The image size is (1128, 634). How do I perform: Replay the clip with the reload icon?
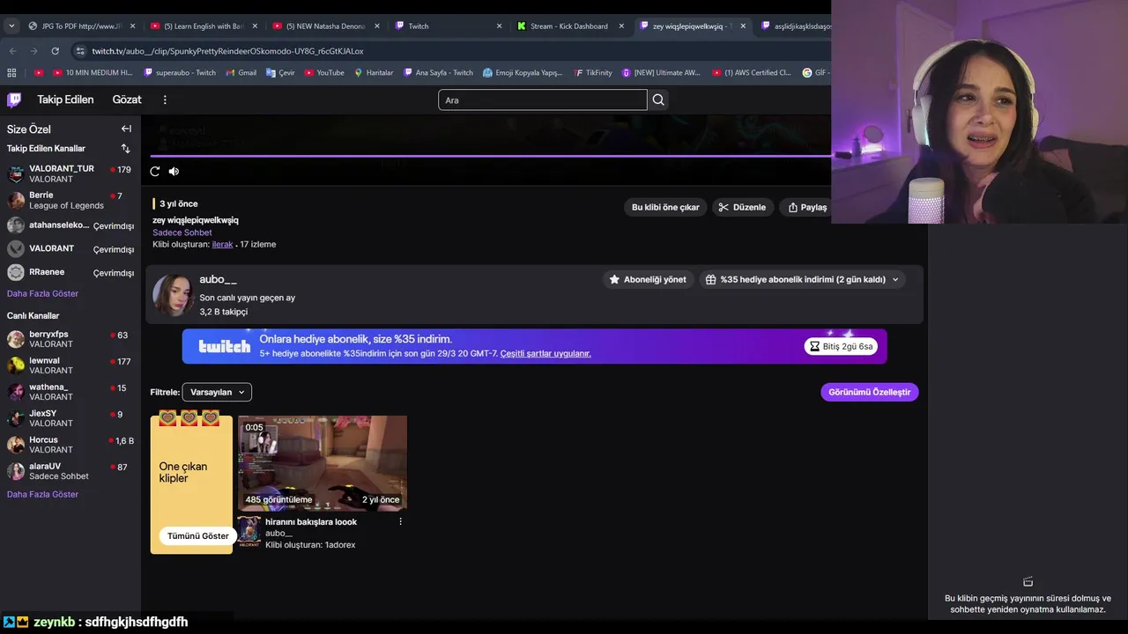tap(155, 171)
